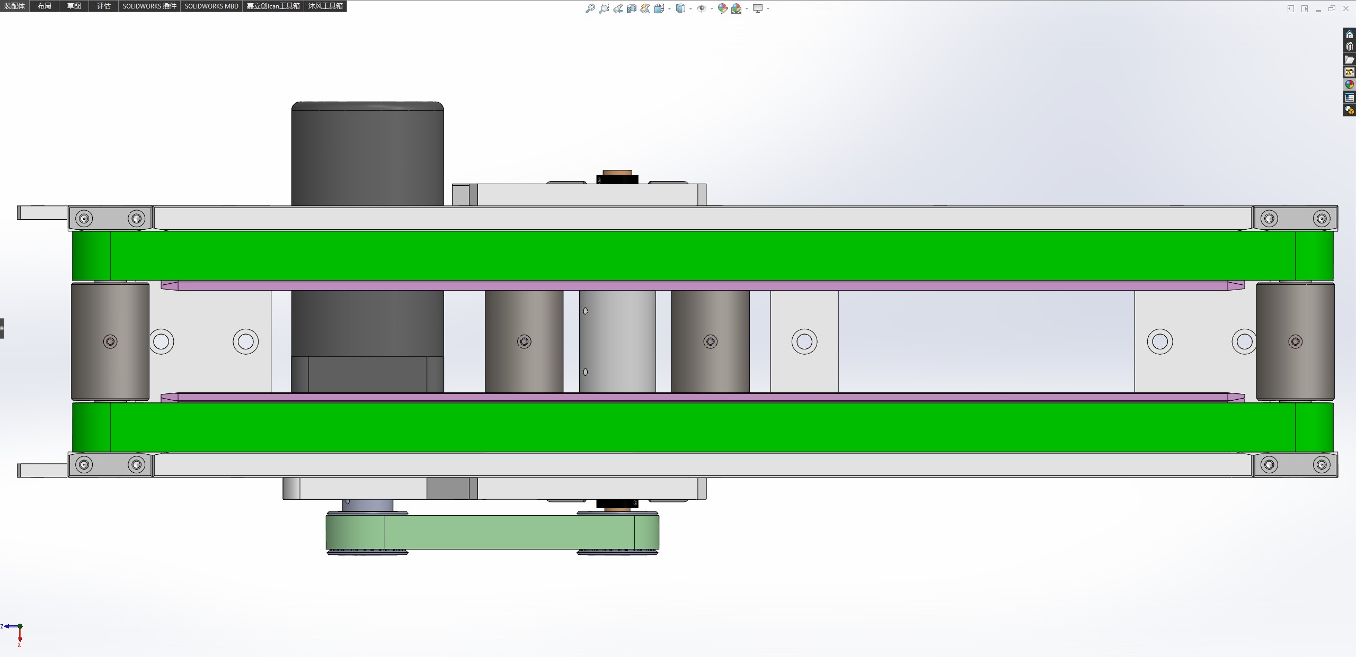This screenshot has height=657, width=1356.
Task: Open File Explorer folder task pane tab
Action: (x=1349, y=60)
